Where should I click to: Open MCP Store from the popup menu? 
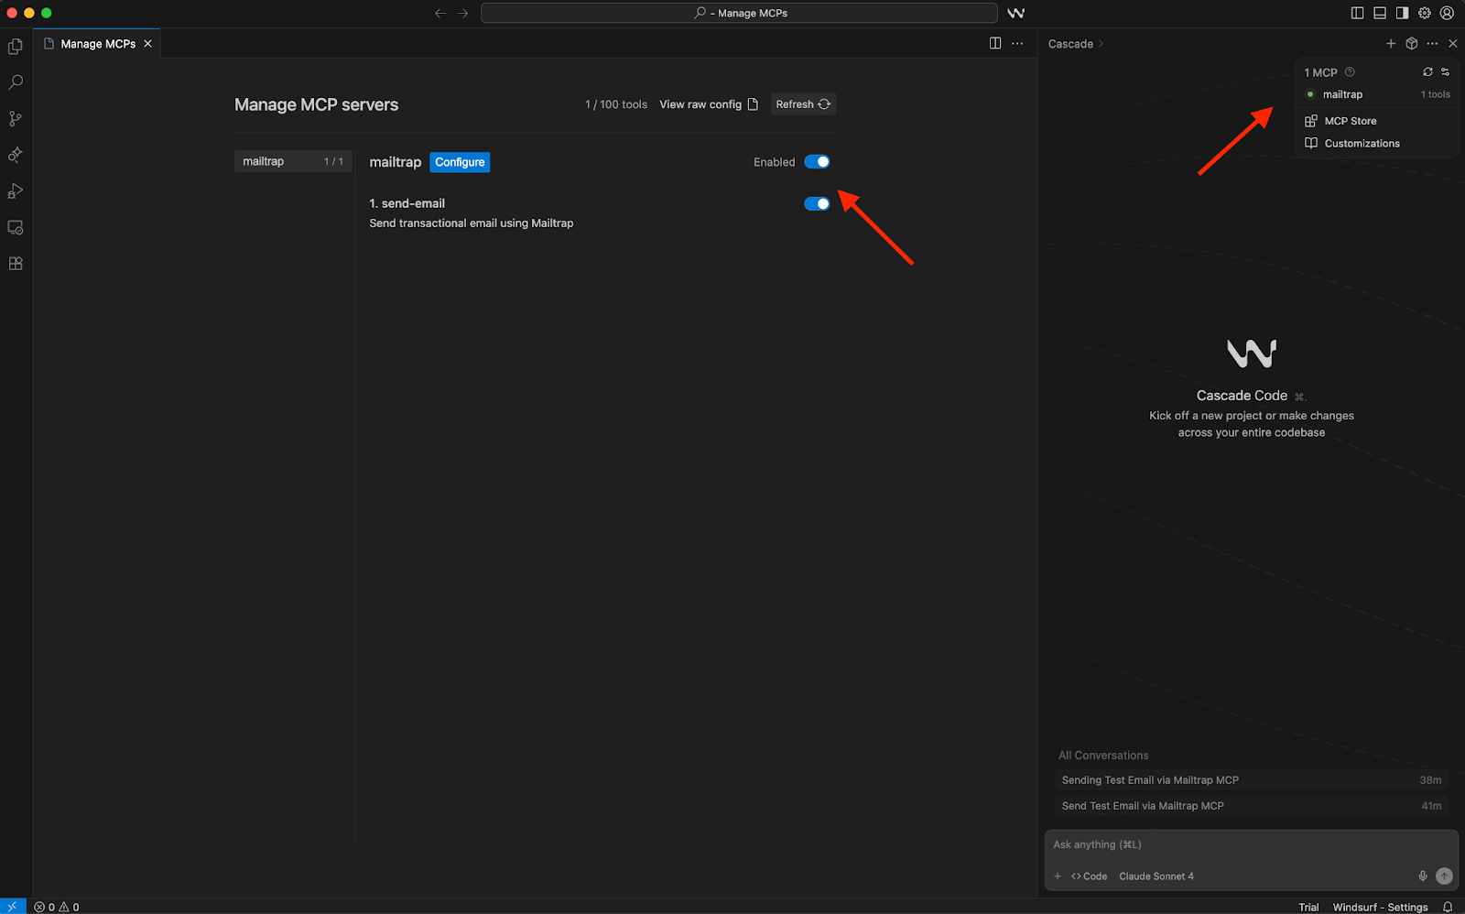point(1350,121)
